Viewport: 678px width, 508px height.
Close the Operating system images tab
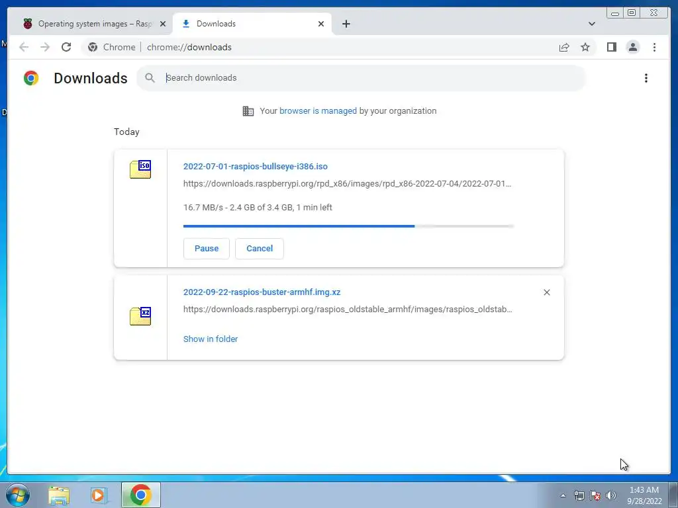tap(163, 24)
